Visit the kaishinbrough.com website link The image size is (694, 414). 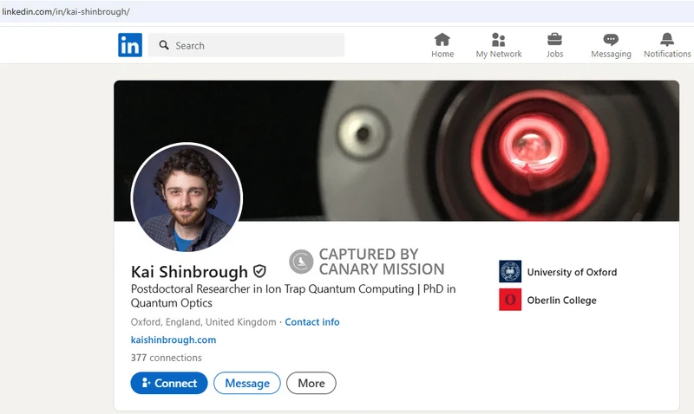173,340
